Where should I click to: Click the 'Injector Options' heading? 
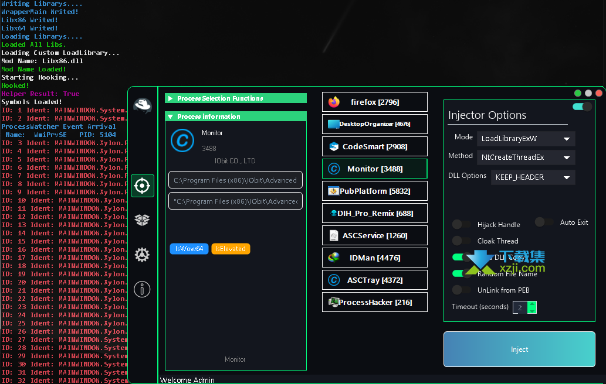(487, 115)
